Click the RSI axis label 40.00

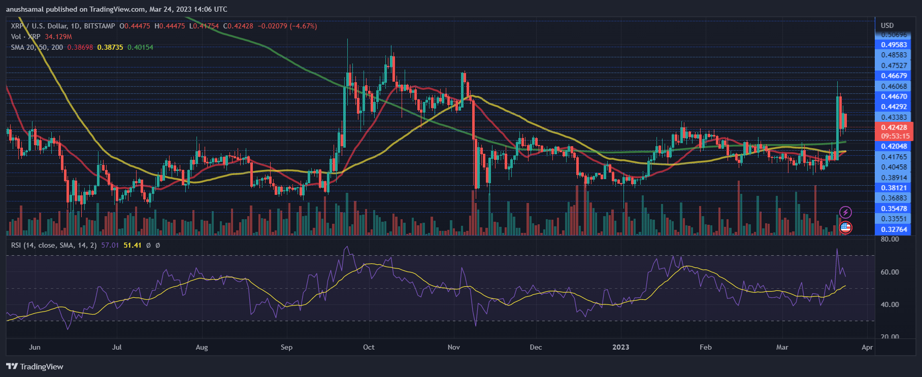[890, 304]
